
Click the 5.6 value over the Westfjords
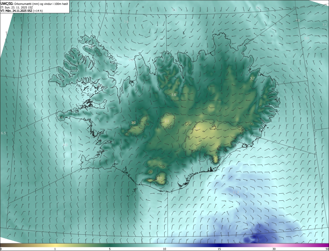pos(79,64)
